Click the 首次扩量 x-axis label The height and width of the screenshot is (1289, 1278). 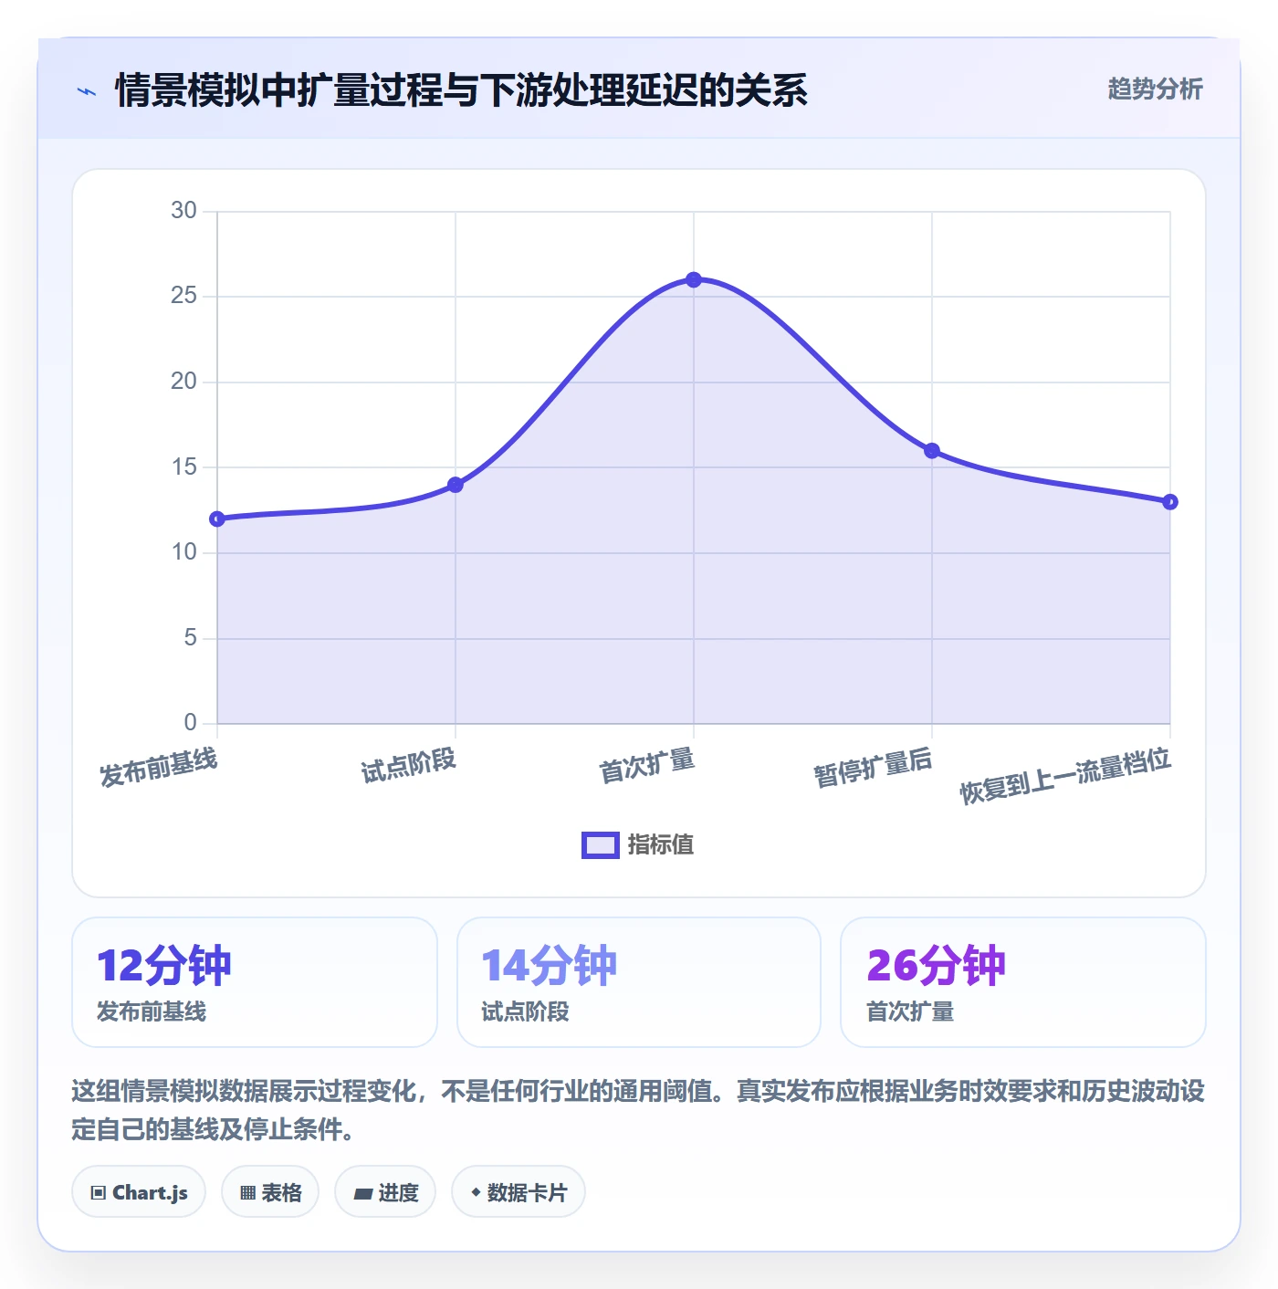(x=646, y=765)
